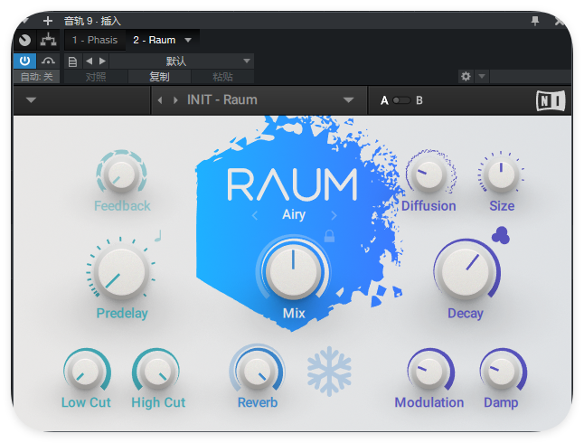Click the Mix knob
This screenshot has height=443, width=584.
point(293,272)
